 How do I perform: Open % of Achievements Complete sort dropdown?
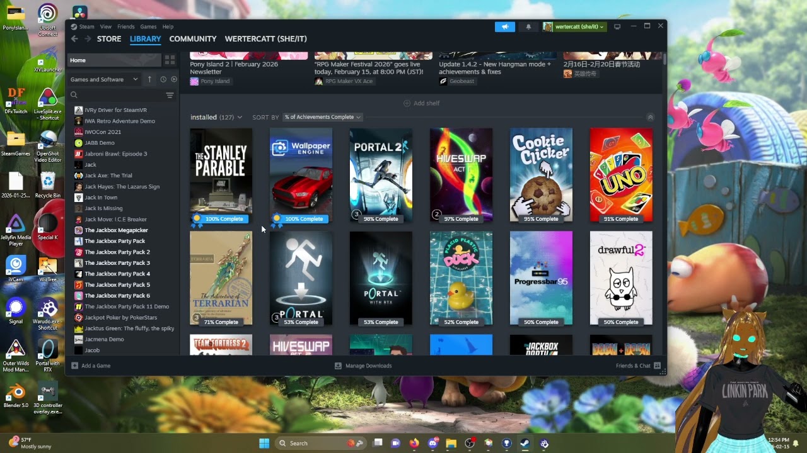pyautogui.click(x=322, y=117)
